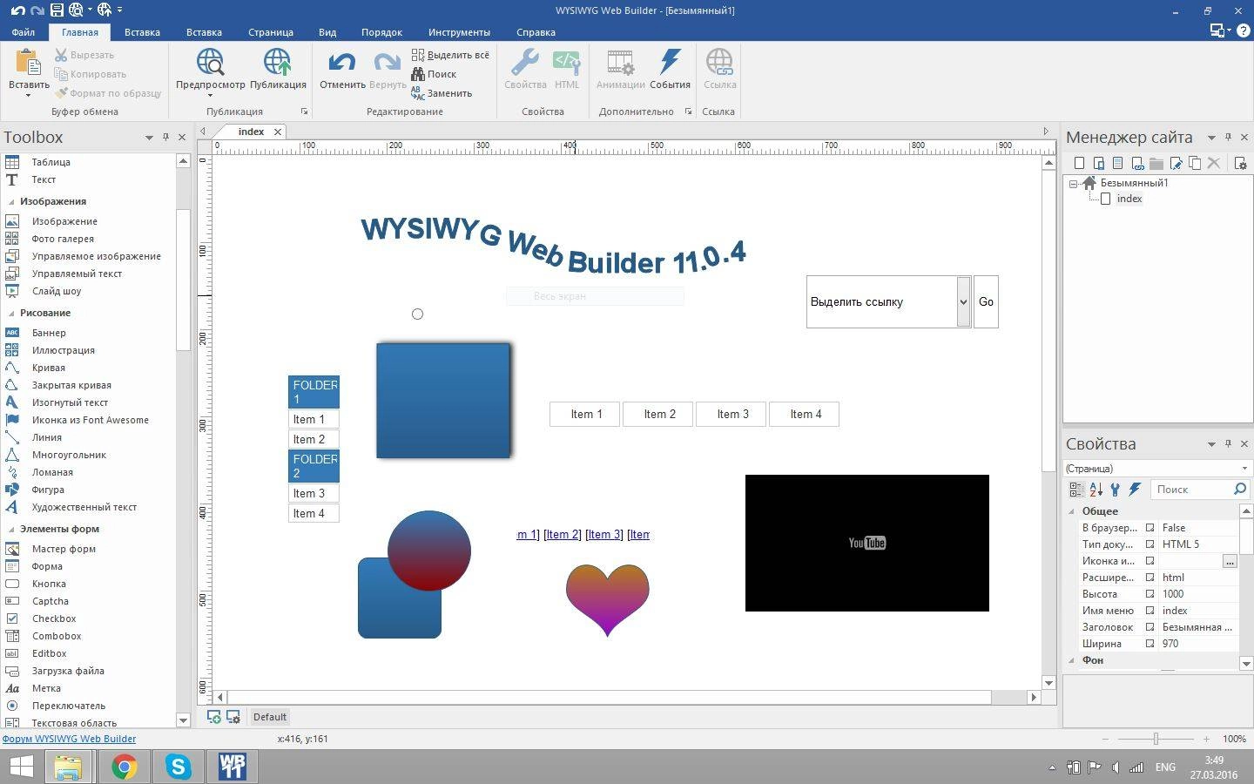Toggle categorized view icon in Свойства
The width and height of the screenshot is (1254, 784).
1077,490
